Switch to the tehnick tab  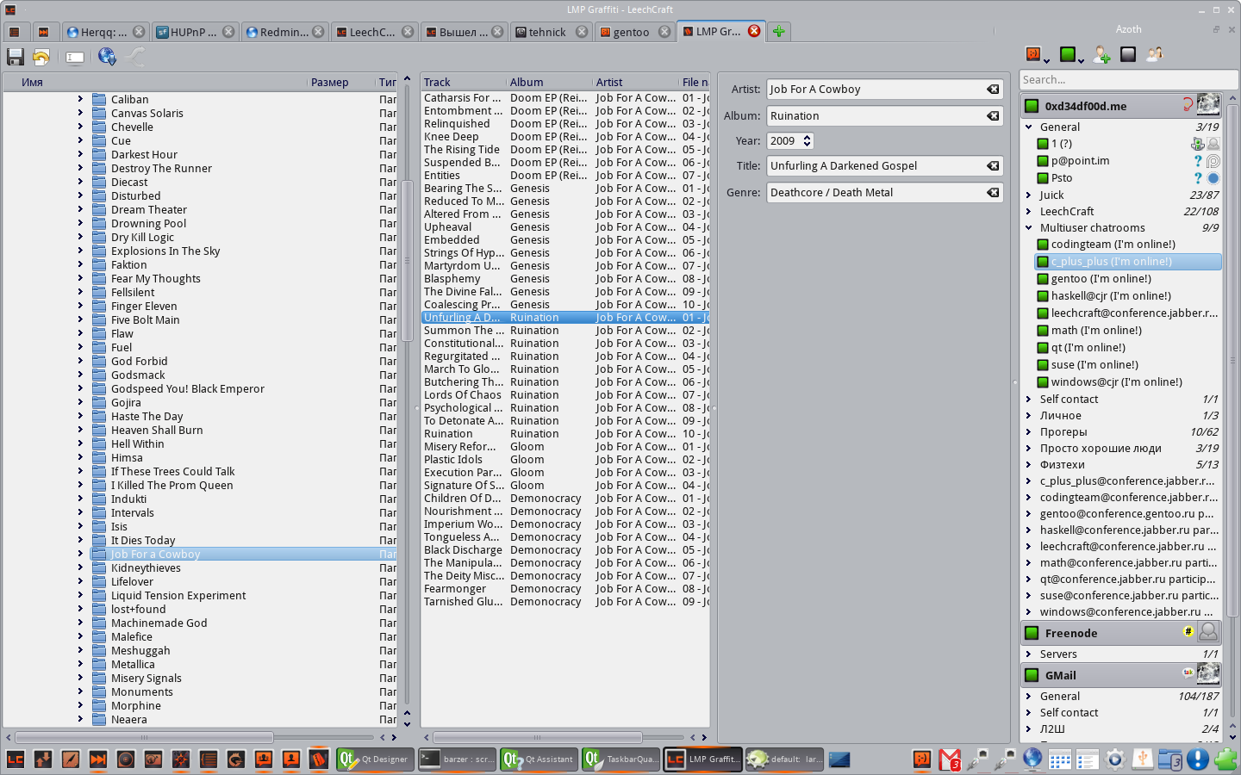(549, 32)
